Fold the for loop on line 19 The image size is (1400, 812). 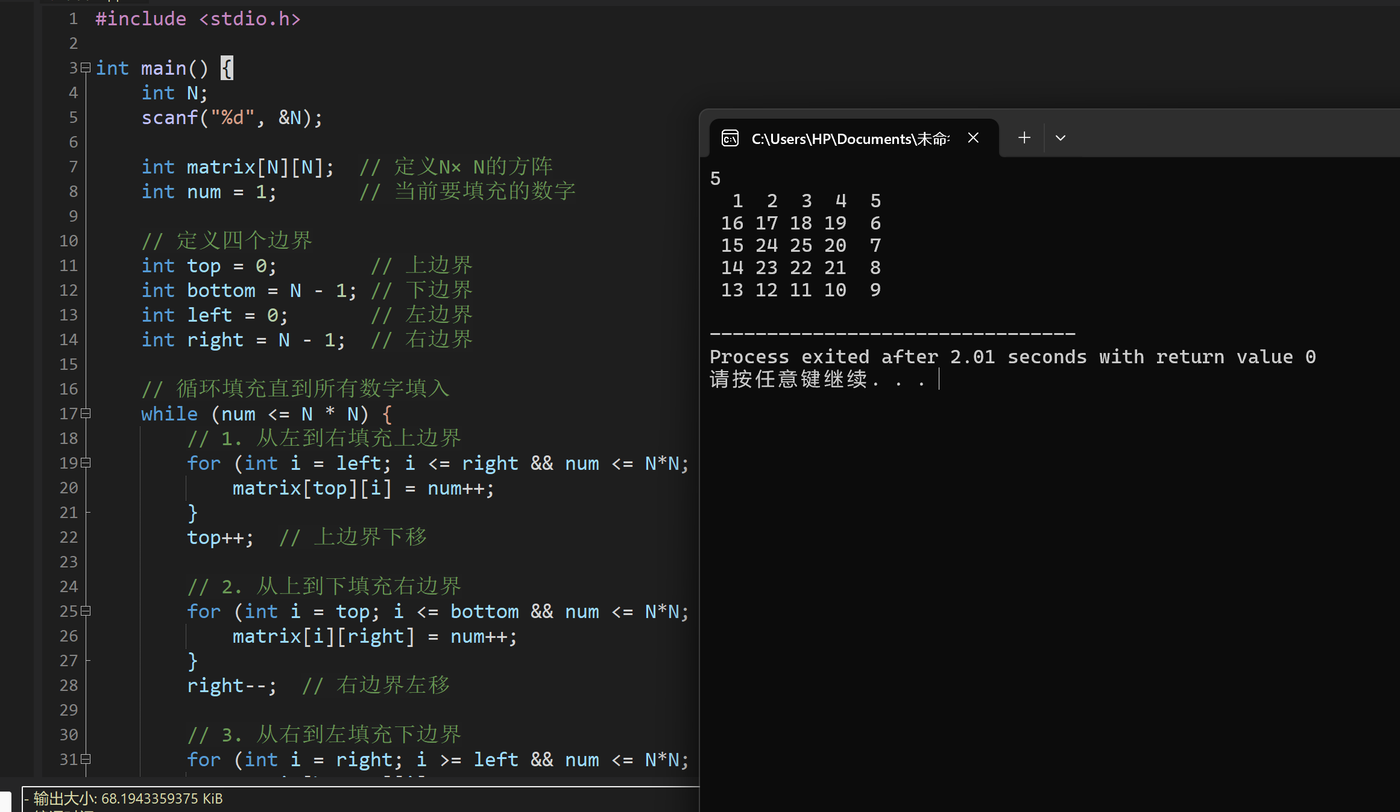[86, 463]
